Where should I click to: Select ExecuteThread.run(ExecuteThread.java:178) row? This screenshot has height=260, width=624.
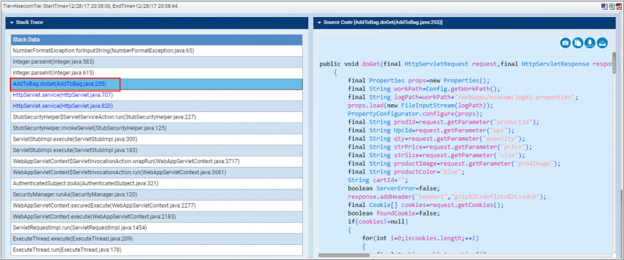pyautogui.click(x=157, y=250)
